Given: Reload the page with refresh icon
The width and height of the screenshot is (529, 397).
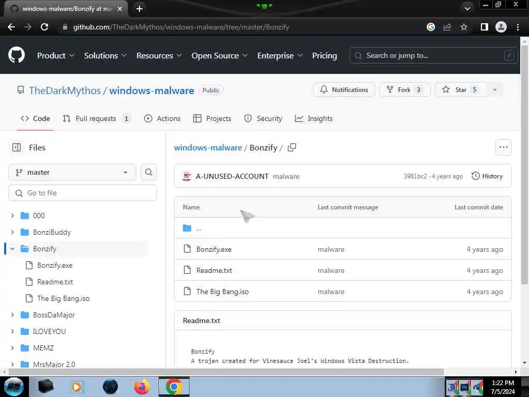Looking at the screenshot, I should pyautogui.click(x=44, y=27).
